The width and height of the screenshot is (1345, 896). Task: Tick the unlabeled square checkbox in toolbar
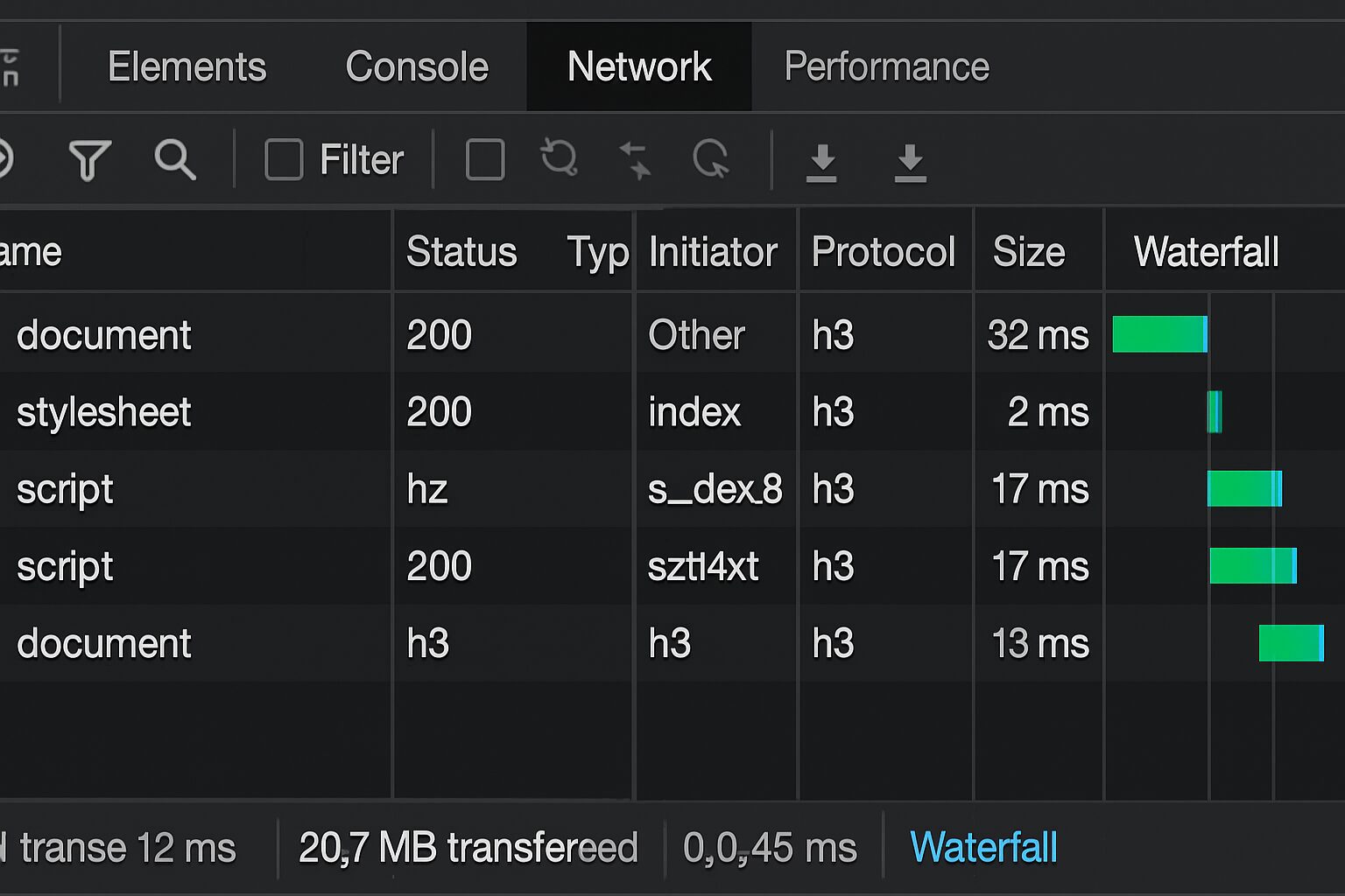pos(485,160)
